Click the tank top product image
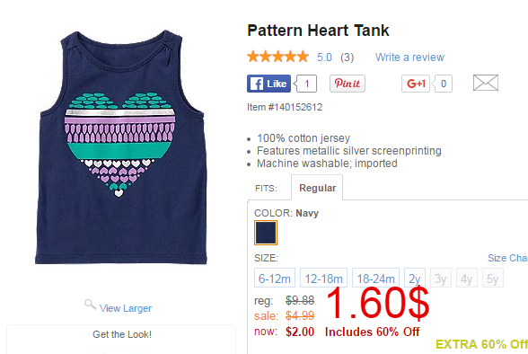 pos(121,147)
